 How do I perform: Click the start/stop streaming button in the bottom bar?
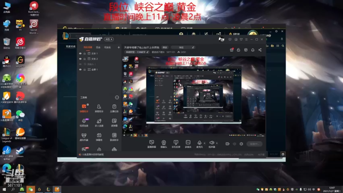point(254,144)
